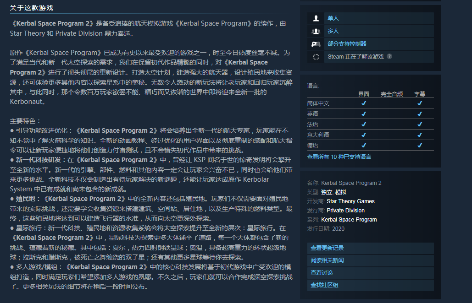This screenshot has height=303, width=472.
Task: Click the 德语 interface checkmark
Action: (364, 146)
